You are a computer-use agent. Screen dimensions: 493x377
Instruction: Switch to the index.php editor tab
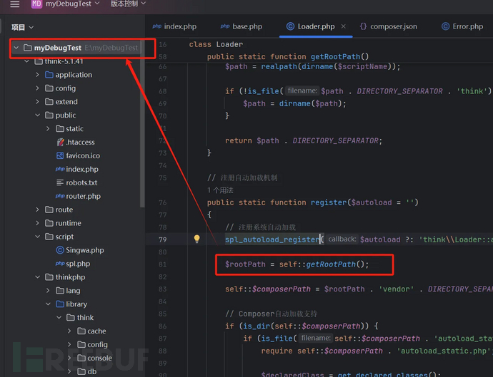[x=174, y=26]
